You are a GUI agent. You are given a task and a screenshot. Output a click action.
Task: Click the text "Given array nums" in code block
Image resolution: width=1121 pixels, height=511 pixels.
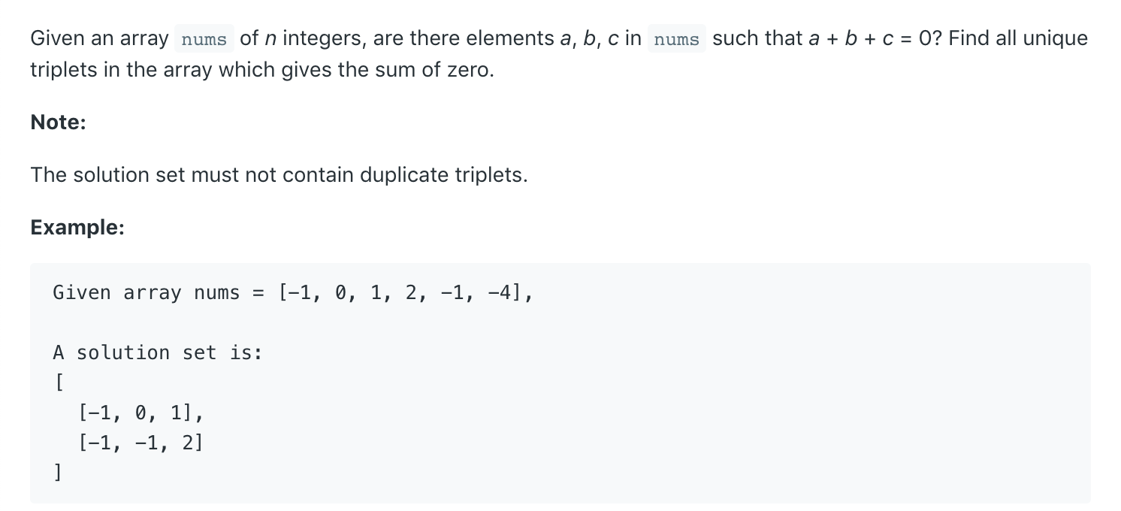[x=147, y=292]
